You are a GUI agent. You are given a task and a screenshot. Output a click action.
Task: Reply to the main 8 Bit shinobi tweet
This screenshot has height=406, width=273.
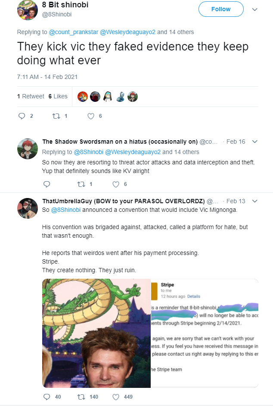click(x=22, y=116)
